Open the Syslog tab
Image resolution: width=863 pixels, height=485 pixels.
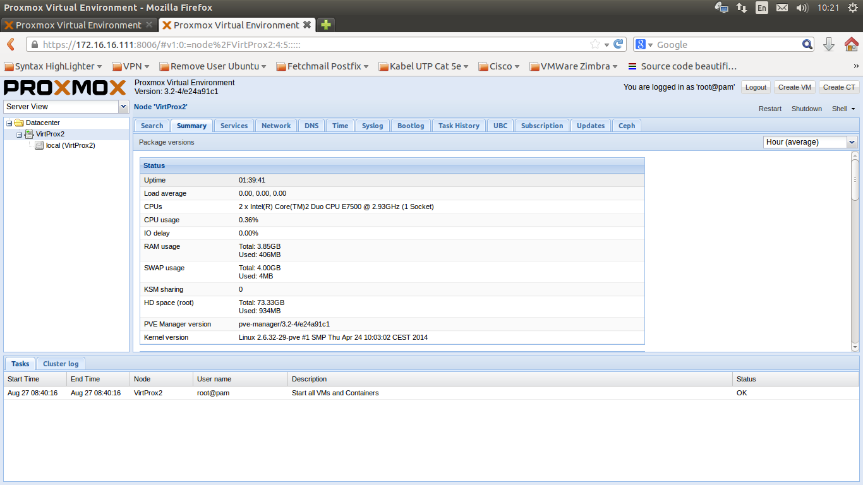click(373, 126)
